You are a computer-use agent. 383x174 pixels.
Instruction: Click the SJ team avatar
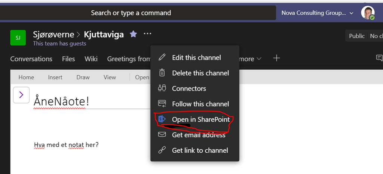(18, 38)
